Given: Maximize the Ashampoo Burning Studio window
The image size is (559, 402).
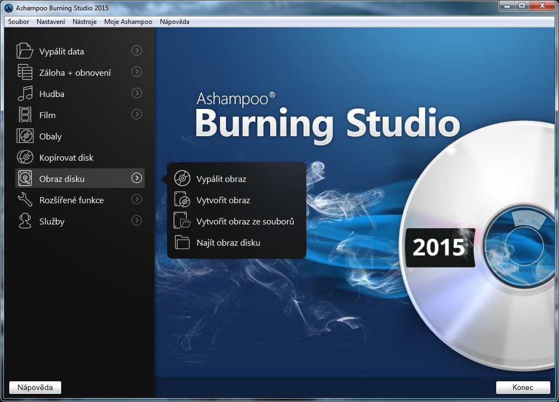Looking at the screenshot, I should click(x=522, y=5).
